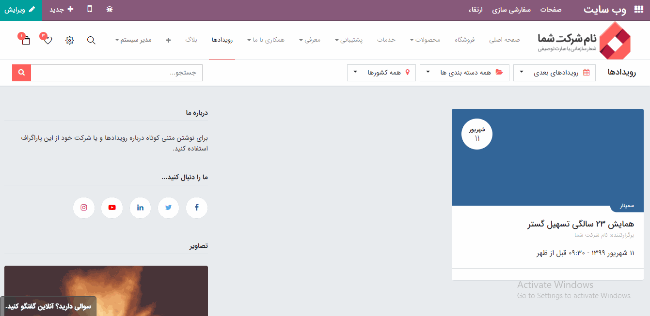The width and height of the screenshot is (650, 316).
Task: Open the LinkedIn social icon
Action: tap(141, 208)
